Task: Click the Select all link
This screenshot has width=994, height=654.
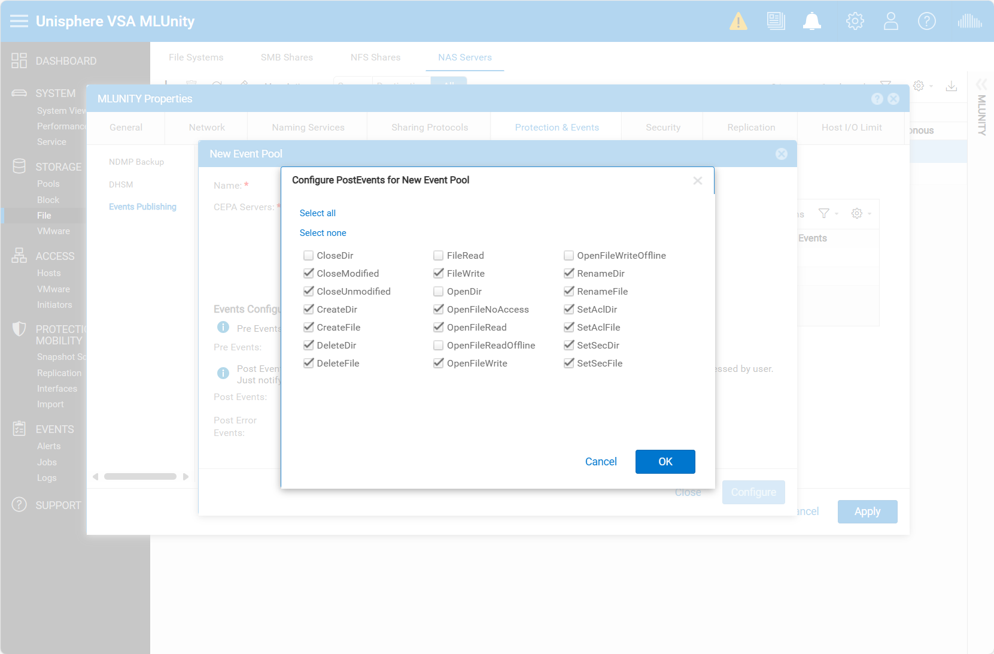Action: coord(317,213)
